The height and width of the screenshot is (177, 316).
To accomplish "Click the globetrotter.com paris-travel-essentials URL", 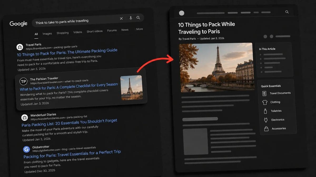I will 64,149.
